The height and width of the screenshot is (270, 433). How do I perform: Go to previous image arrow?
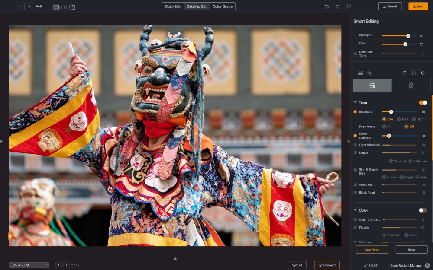[x=58, y=265]
